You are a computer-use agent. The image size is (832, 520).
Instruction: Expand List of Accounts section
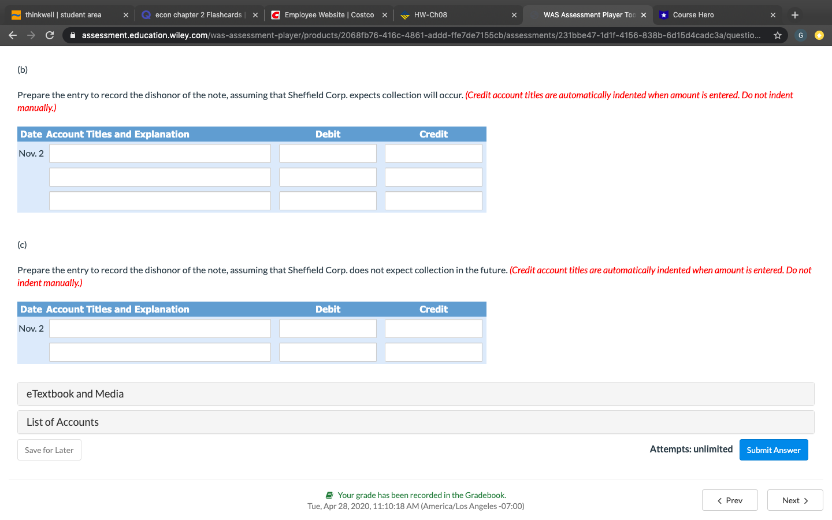click(x=416, y=422)
